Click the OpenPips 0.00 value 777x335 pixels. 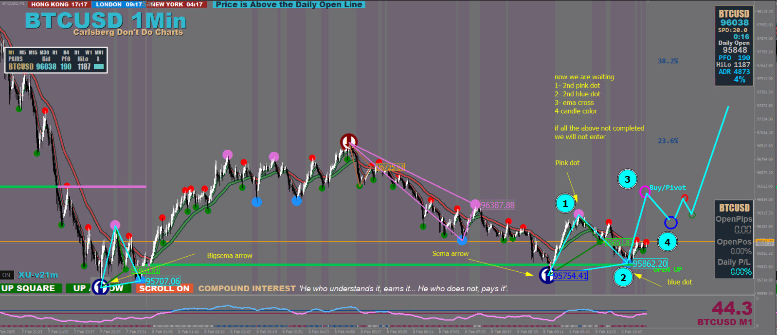pyautogui.click(x=743, y=229)
